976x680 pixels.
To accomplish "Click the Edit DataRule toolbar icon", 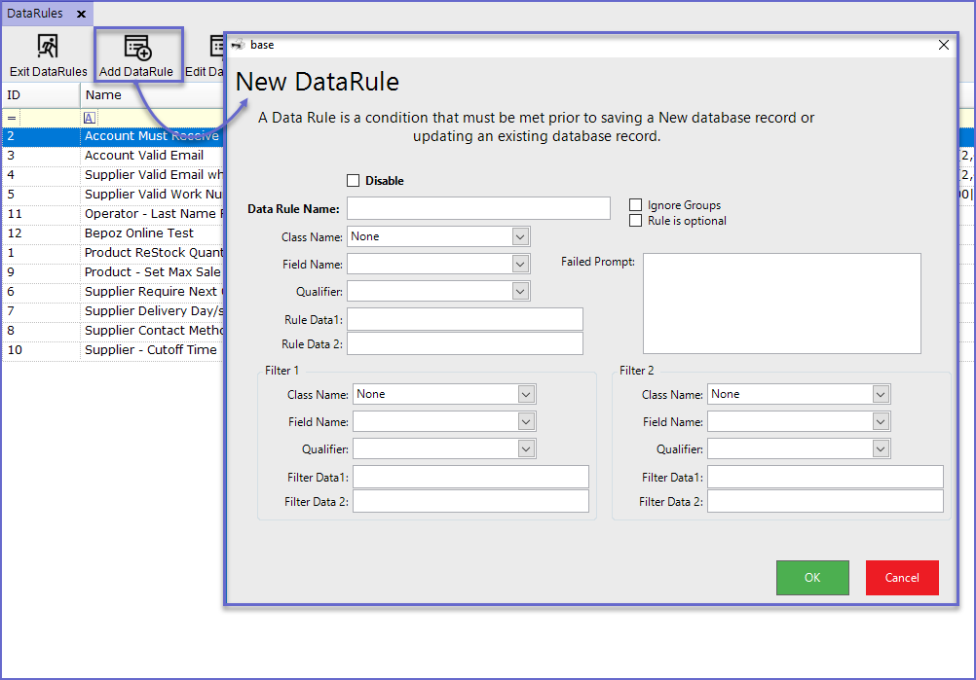I will coord(216,47).
